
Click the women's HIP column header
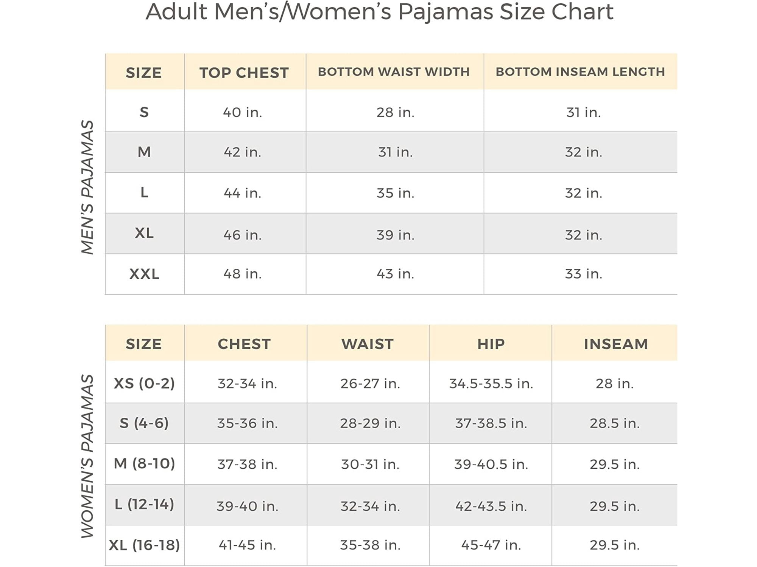(491, 344)
